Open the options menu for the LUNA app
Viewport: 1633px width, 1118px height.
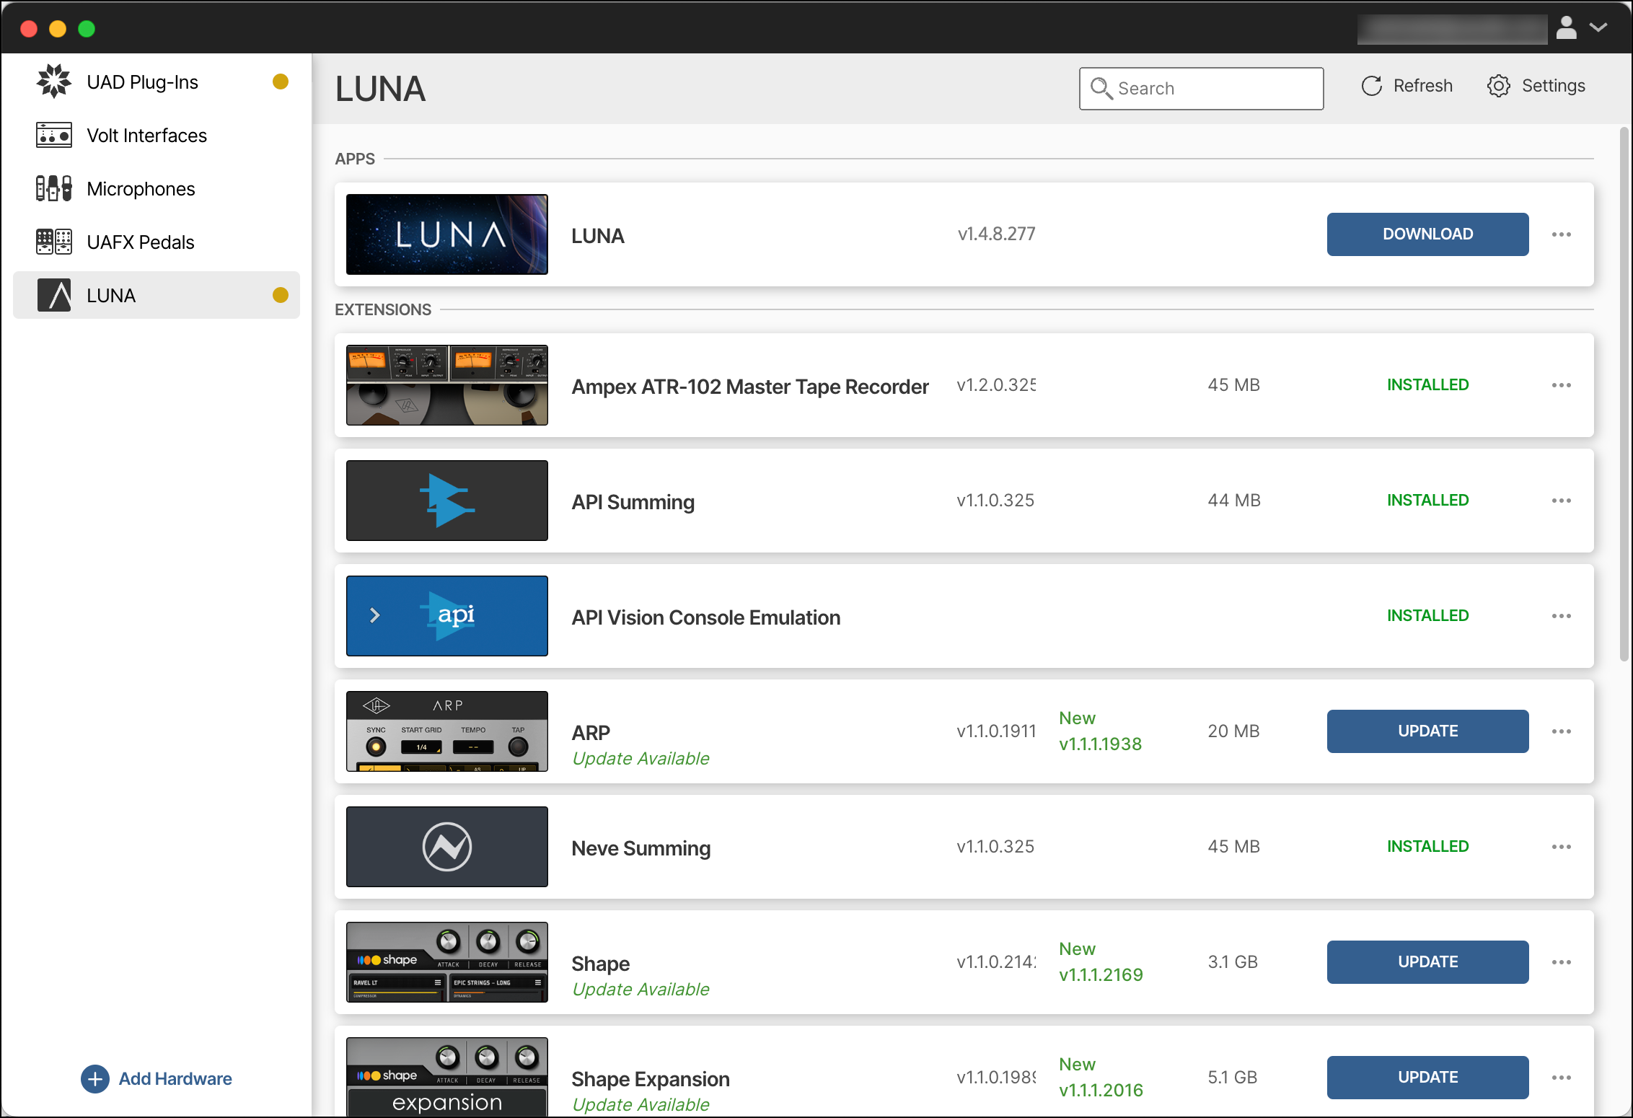1562,234
